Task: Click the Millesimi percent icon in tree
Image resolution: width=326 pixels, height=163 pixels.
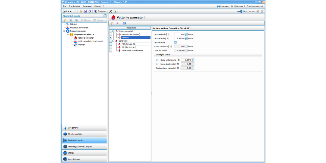Action: pyautogui.click(x=68, y=24)
